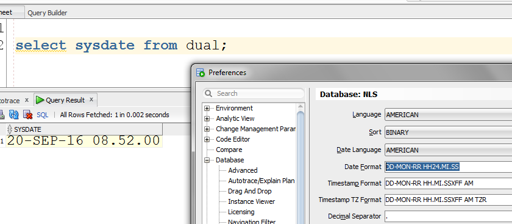Click the Date Format input field

coord(449,167)
